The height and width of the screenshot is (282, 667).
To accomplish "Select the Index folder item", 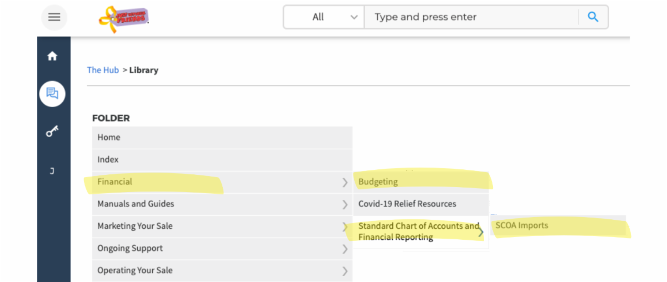I will pyautogui.click(x=108, y=159).
